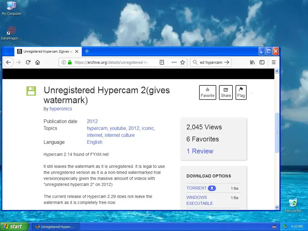The image size is (308, 231).
Task: Open the DataWagon desktop shortcut
Action: click(x=11, y=33)
